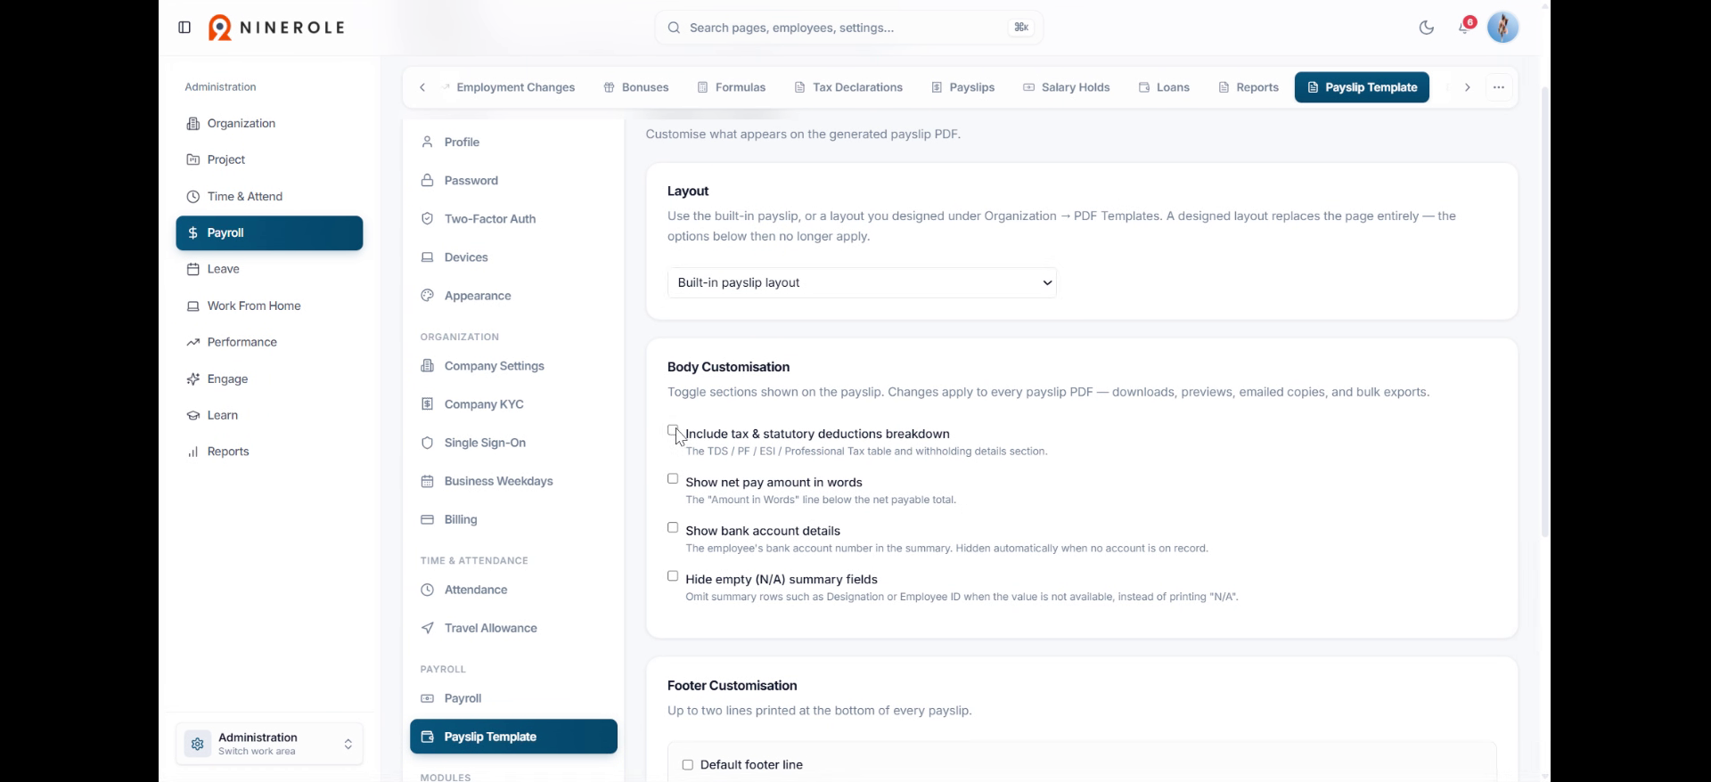Viewport: 1711px width, 782px height.
Task: Open Billing settings link
Action: click(x=513, y=519)
